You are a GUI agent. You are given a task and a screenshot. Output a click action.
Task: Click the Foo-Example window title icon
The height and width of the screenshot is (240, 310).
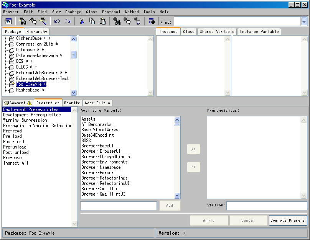5,5
